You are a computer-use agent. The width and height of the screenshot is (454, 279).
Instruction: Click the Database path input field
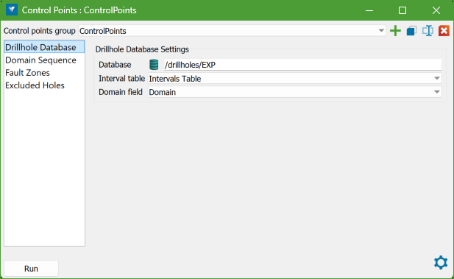coord(302,65)
